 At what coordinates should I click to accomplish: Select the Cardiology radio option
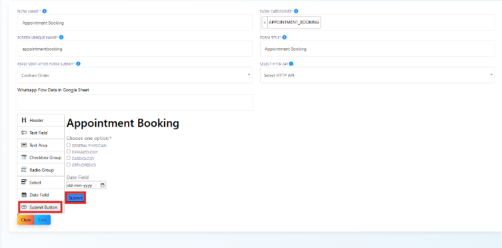coord(69,158)
